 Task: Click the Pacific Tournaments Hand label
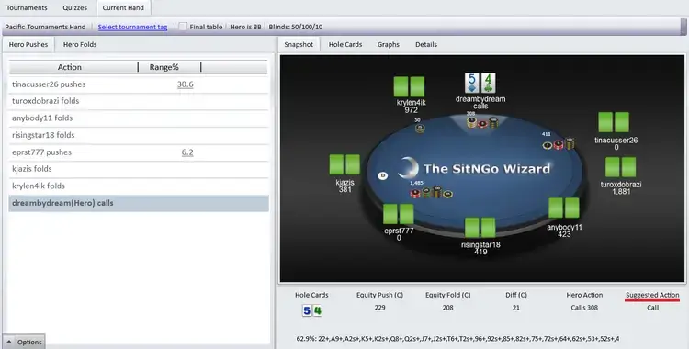coord(45,27)
